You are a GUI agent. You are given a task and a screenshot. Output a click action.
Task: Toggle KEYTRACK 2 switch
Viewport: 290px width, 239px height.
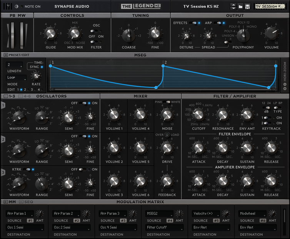pyautogui.click(x=267, y=123)
